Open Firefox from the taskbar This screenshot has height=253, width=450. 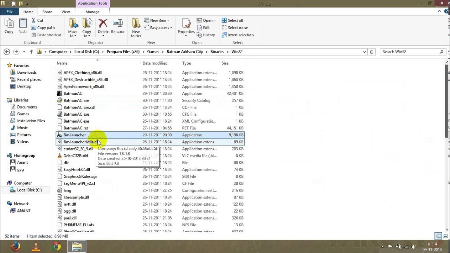(x=15, y=247)
